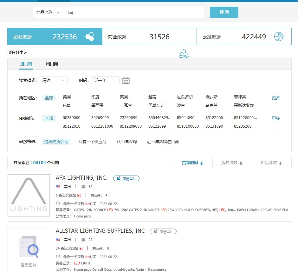This screenshot has width=298, height=273.
Task: Filter region by 越南
Action: pyautogui.click(x=152, y=97)
